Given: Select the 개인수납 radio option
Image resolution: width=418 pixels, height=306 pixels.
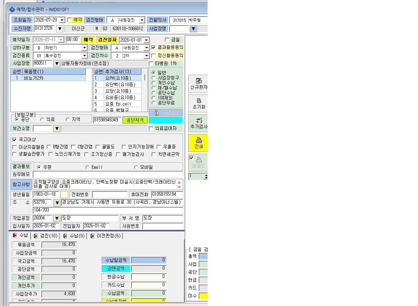Looking at the screenshot, I should click(x=154, y=83).
